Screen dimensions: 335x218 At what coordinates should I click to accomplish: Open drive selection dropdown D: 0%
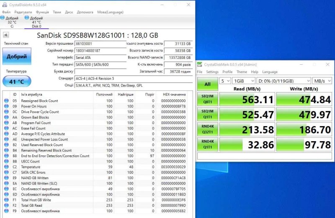pyautogui.click(x=284, y=81)
